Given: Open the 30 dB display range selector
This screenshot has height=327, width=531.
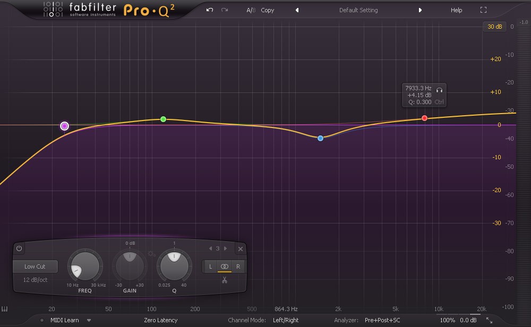Looking at the screenshot, I should point(494,27).
